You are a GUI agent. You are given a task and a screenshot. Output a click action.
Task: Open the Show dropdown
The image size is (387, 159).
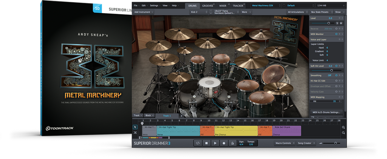(340, 12)
